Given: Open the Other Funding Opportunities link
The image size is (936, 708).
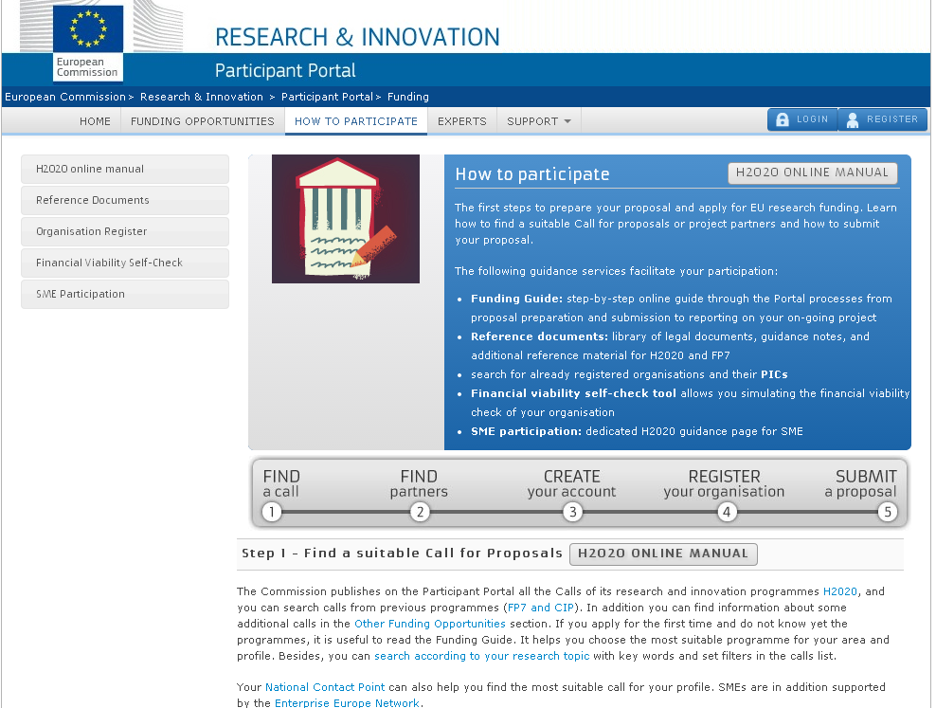Looking at the screenshot, I should [430, 624].
